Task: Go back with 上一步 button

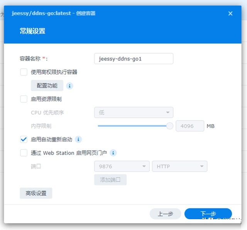Action: [166, 214]
